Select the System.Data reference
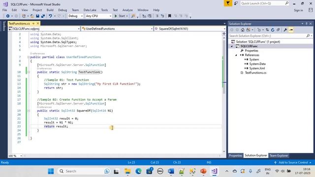 257,64
